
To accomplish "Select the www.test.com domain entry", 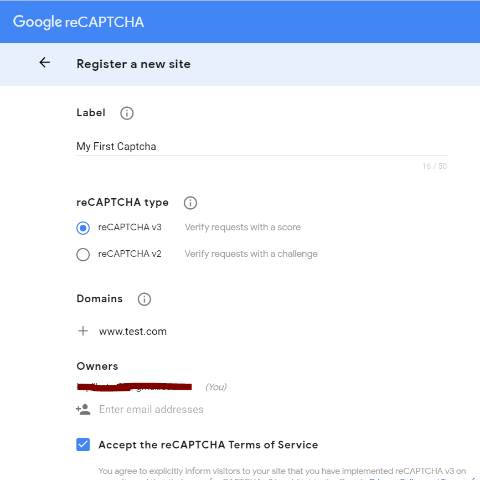I will [x=131, y=331].
